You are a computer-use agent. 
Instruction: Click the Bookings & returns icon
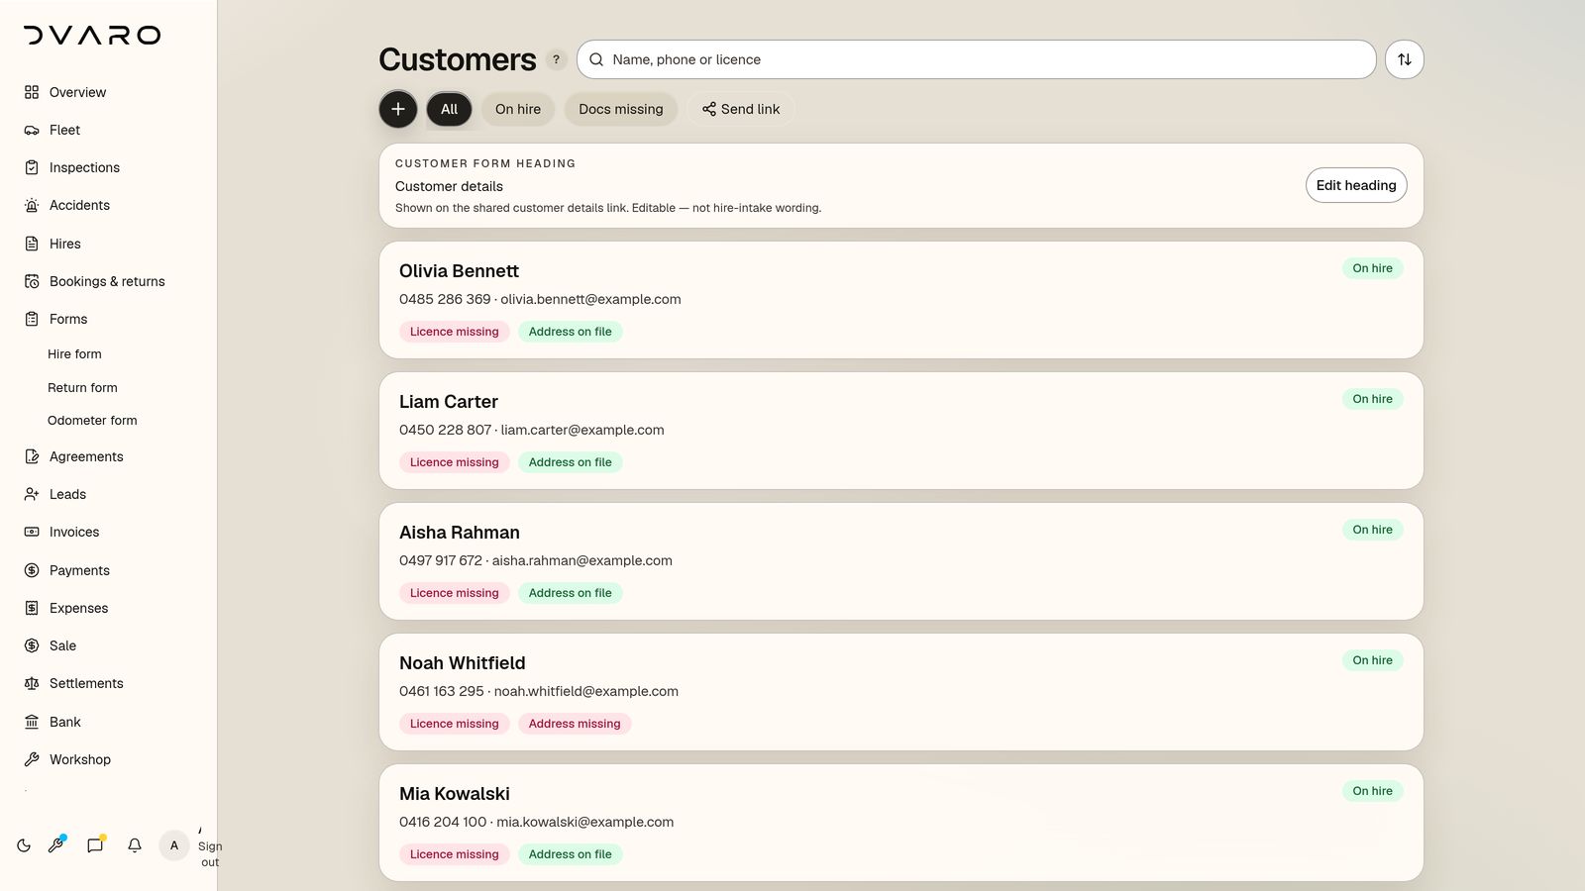32,281
